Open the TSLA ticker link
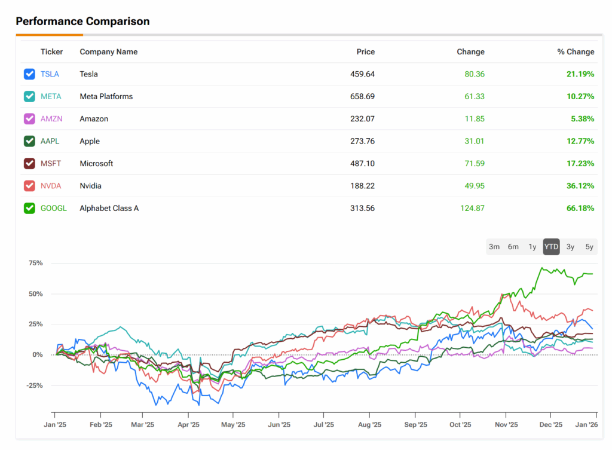This screenshot has height=450, width=612. 50,74
